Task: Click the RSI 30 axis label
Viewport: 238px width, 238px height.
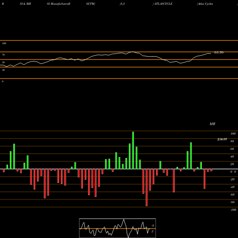Action: tap(3, 70)
